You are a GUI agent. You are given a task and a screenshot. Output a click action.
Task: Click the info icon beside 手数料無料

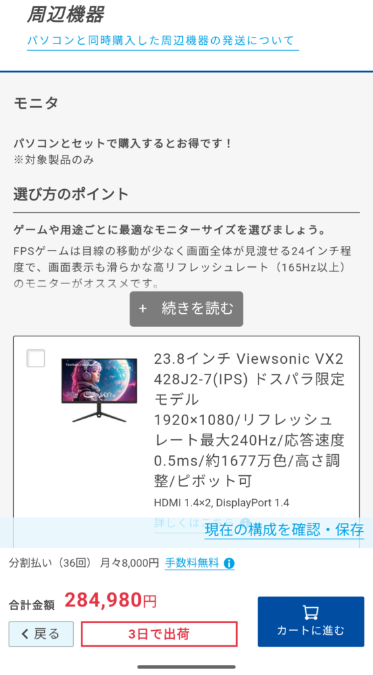tap(229, 563)
